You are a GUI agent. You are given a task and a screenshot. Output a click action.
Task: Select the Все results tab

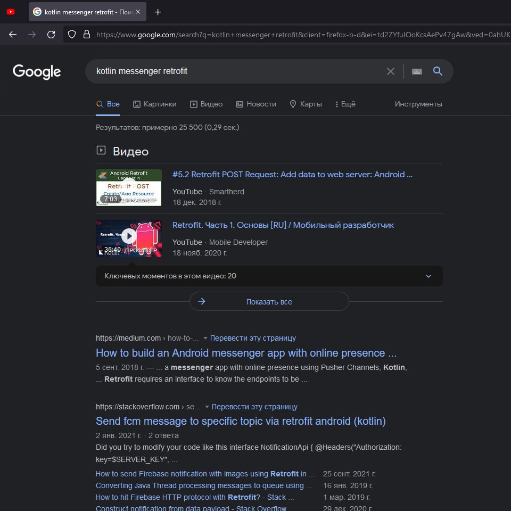click(108, 104)
